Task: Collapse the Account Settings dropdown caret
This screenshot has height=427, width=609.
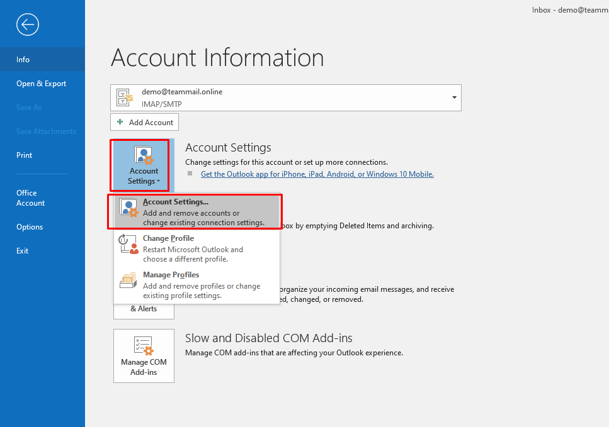Action: pos(158,182)
